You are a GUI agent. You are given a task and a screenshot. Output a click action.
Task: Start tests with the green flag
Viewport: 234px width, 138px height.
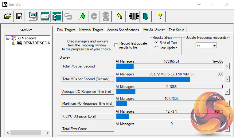click(x=82, y=16)
